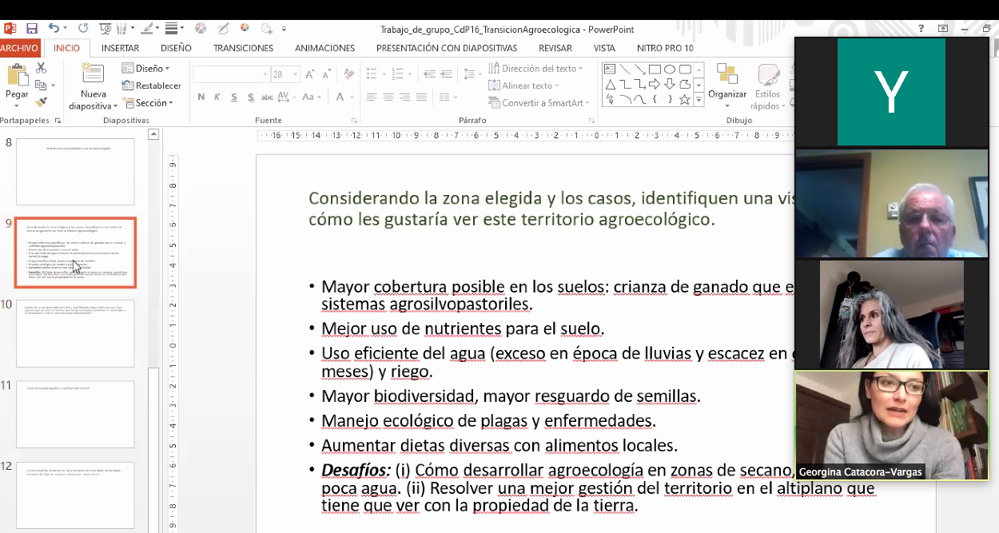The width and height of the screenshot is (999, 533).
Task: Toggle italic (K) formatting
Action: 217,97
